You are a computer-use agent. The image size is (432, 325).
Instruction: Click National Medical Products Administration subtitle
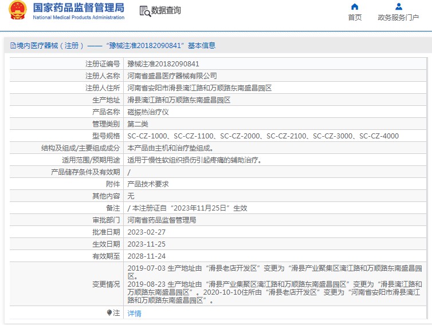[x=79, y=17]
